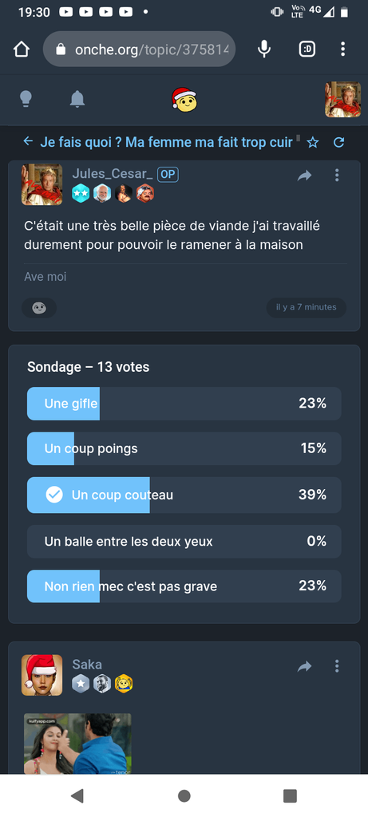Click the URL address bar
The image size is (368, 817).
point(139,49)
